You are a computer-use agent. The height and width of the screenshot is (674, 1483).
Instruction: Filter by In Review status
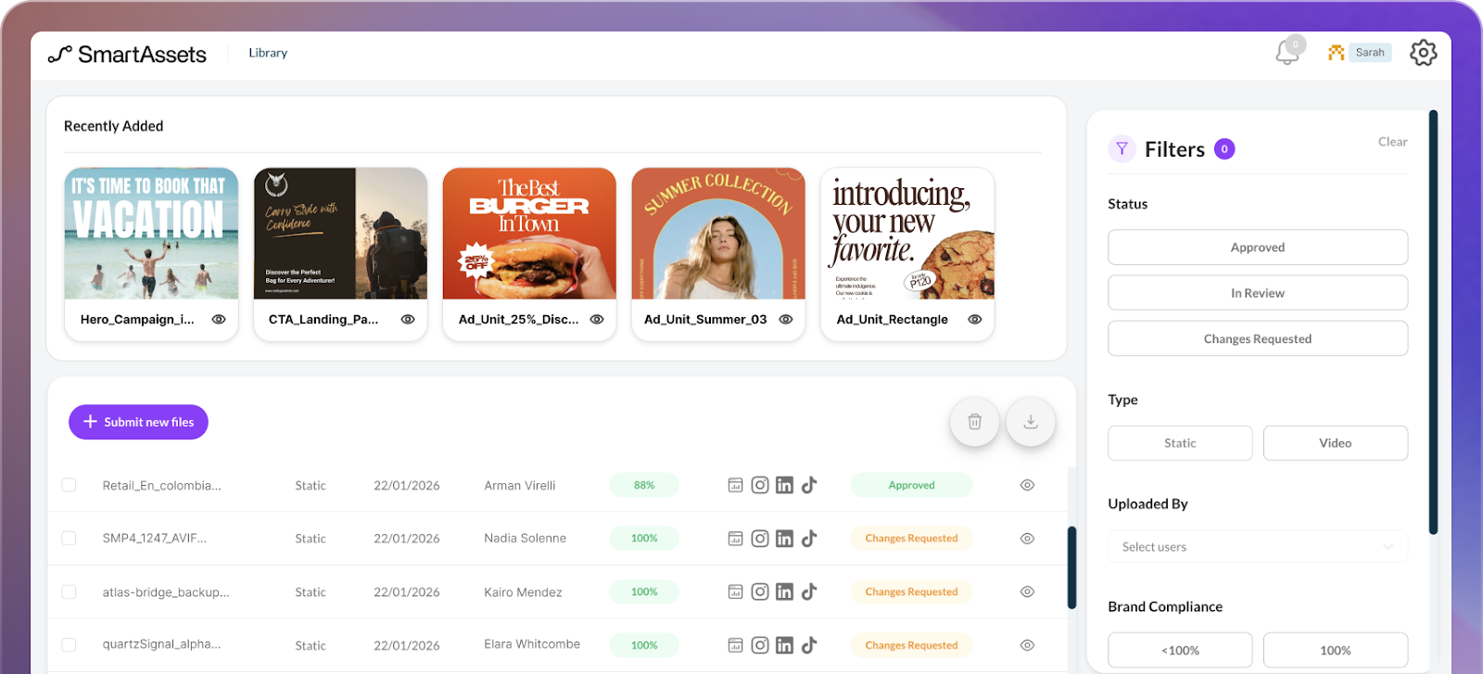(x=1258, y=293)
